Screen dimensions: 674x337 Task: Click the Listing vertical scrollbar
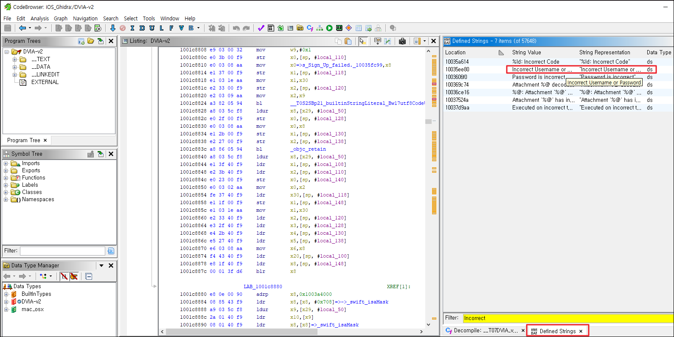(428, 188)
